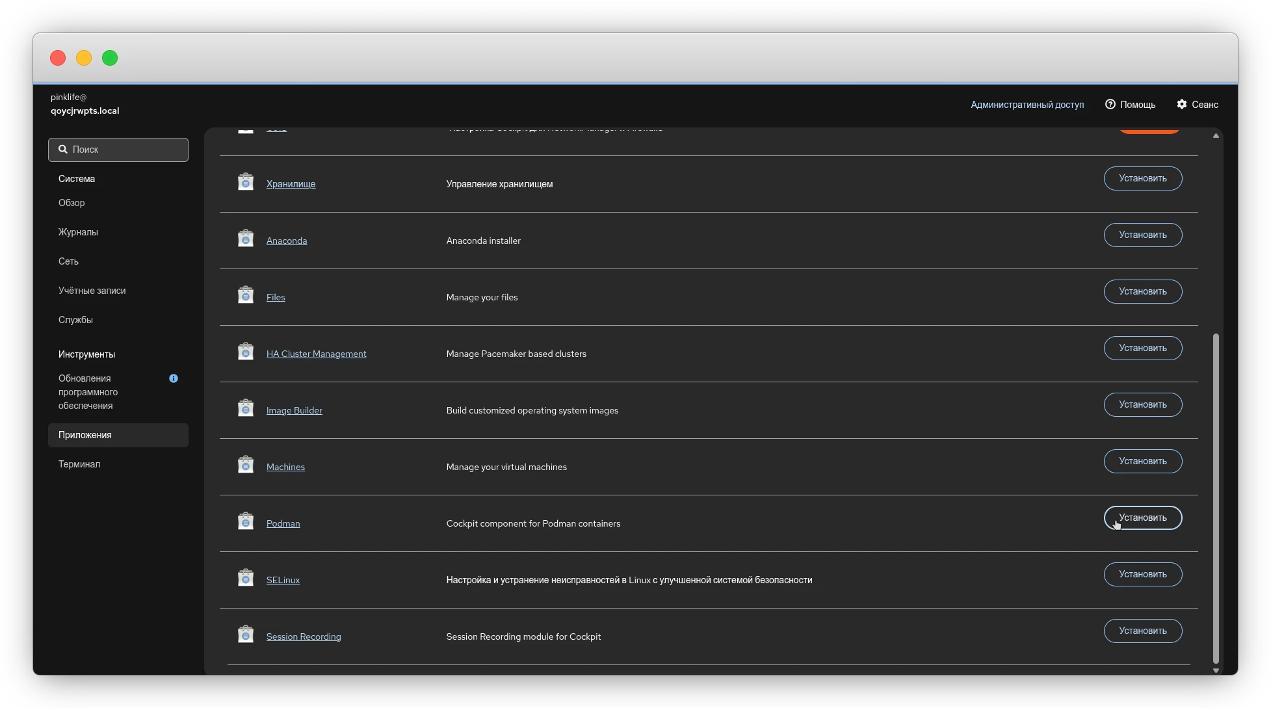
Task: Click the Machines application icon
Action: point(245,465)
